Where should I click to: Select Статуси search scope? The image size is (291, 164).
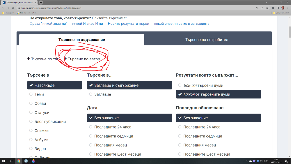pyautogui.click(x=39, y=112)
